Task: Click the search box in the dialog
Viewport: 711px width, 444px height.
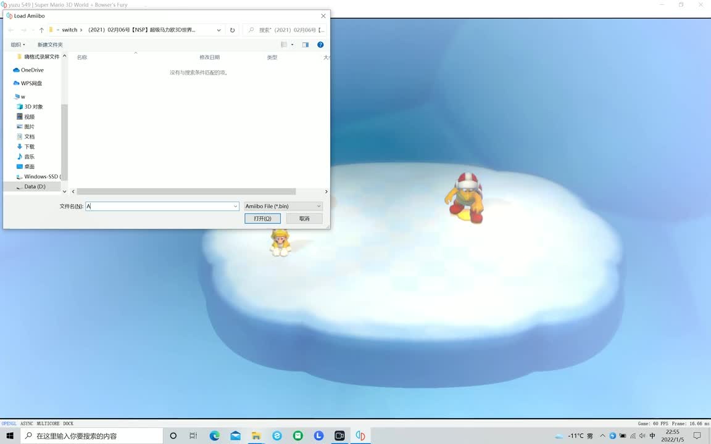Action: (285, 30)
